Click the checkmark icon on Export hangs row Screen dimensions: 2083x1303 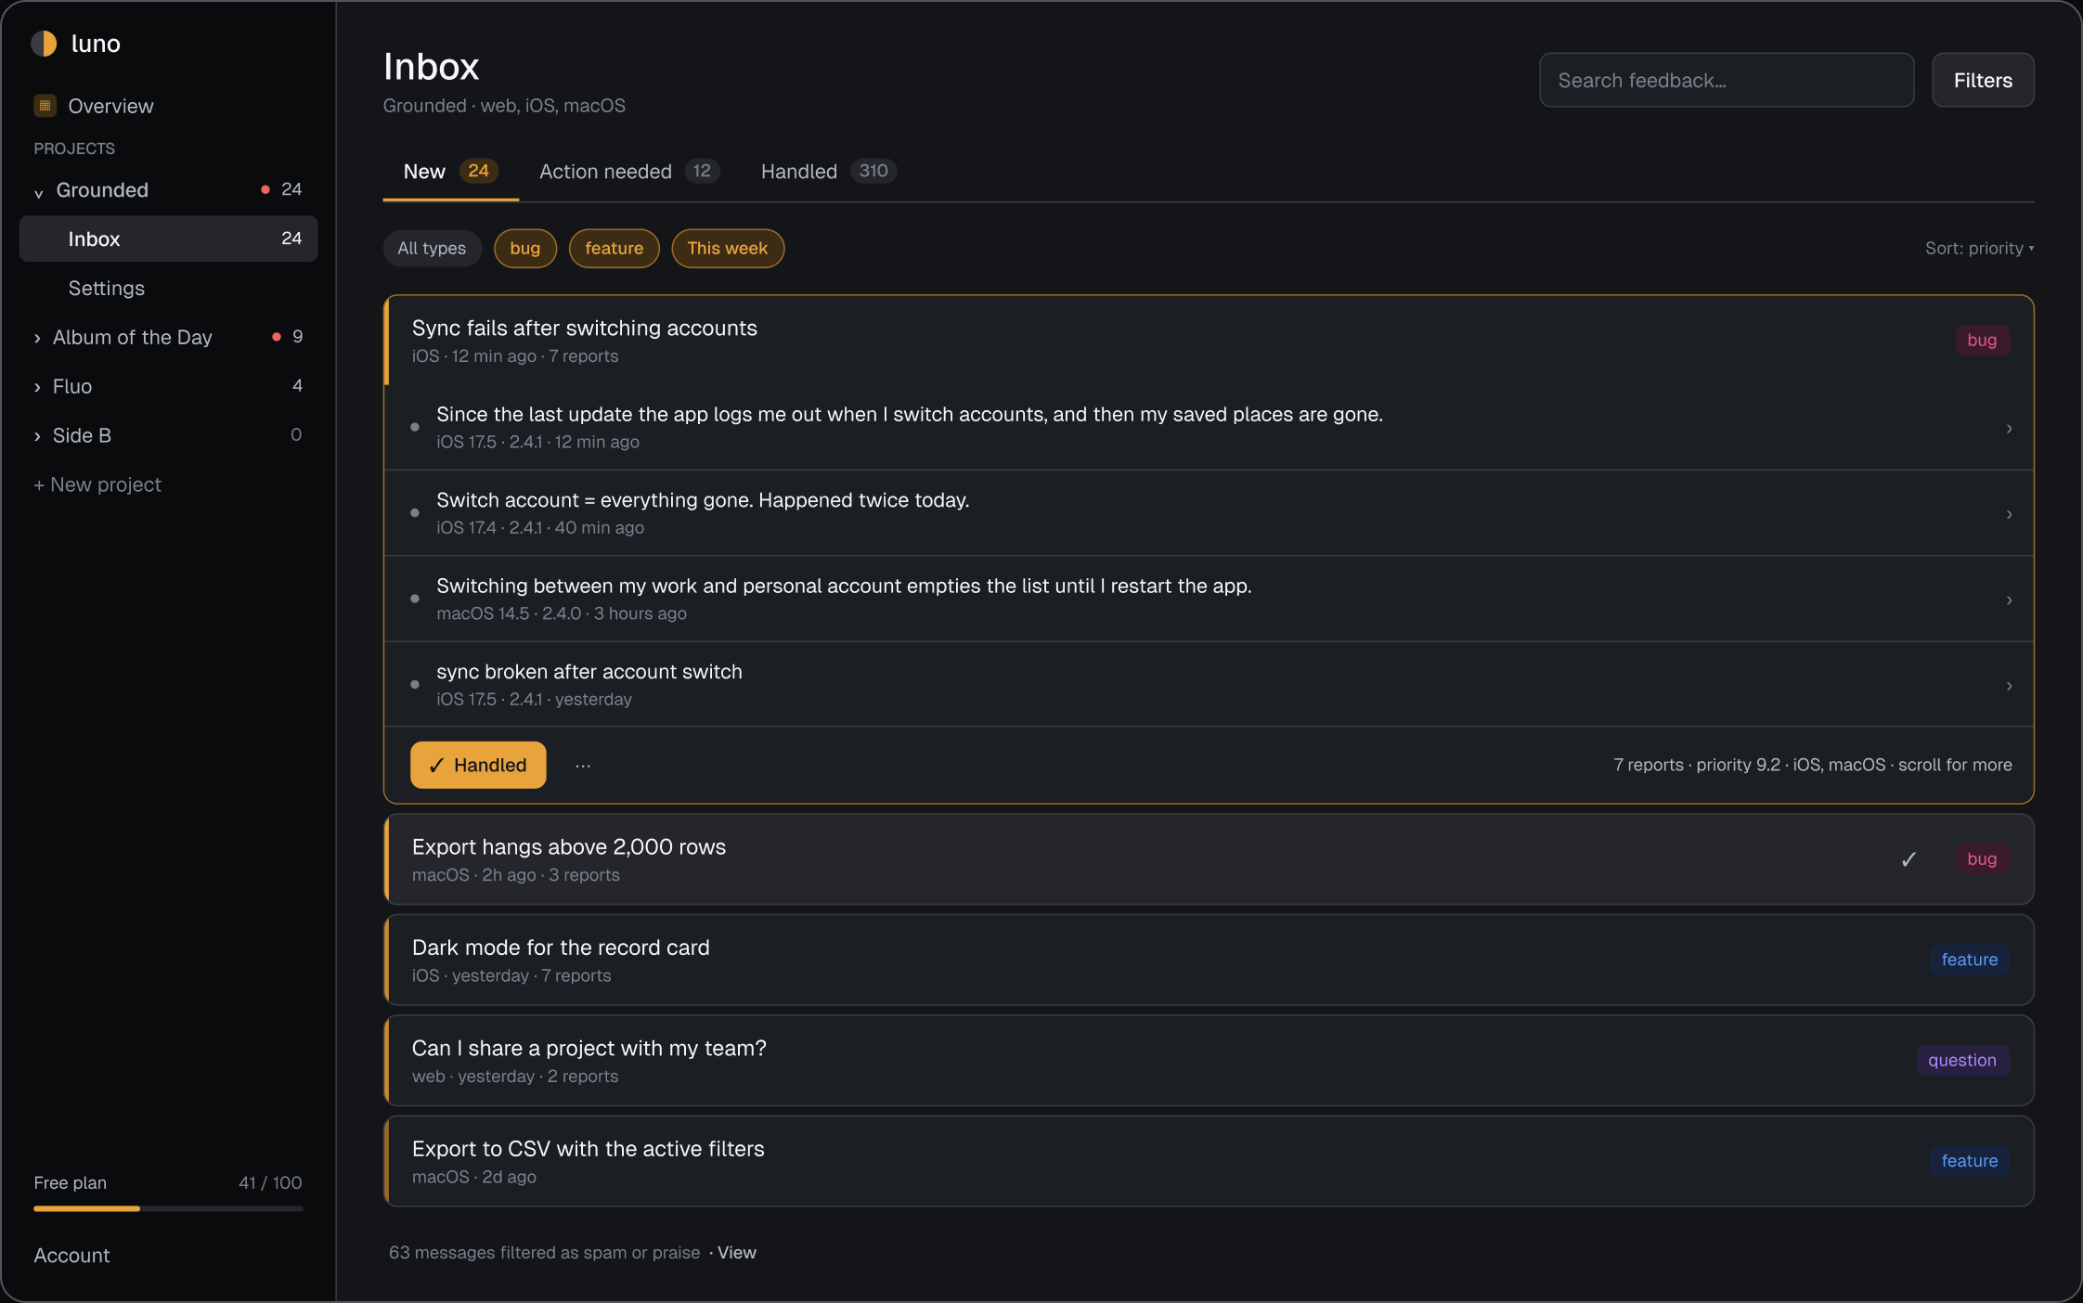[x=1908, y=859]
